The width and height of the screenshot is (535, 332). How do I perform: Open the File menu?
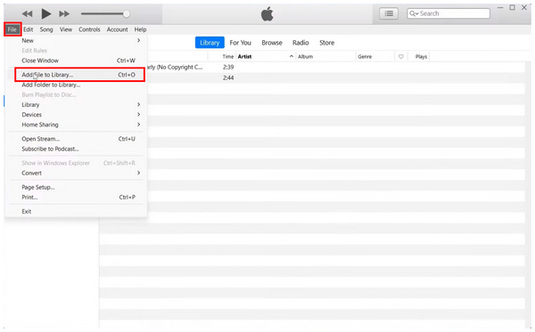coord(12,29)
